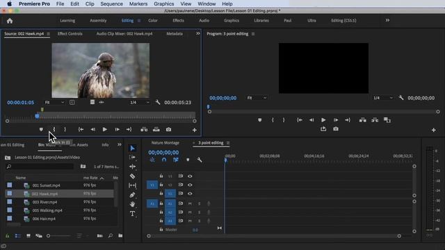Toggle V3 track output eye
The width and height of the screenshot is (445, 250).
pos(190,176)
